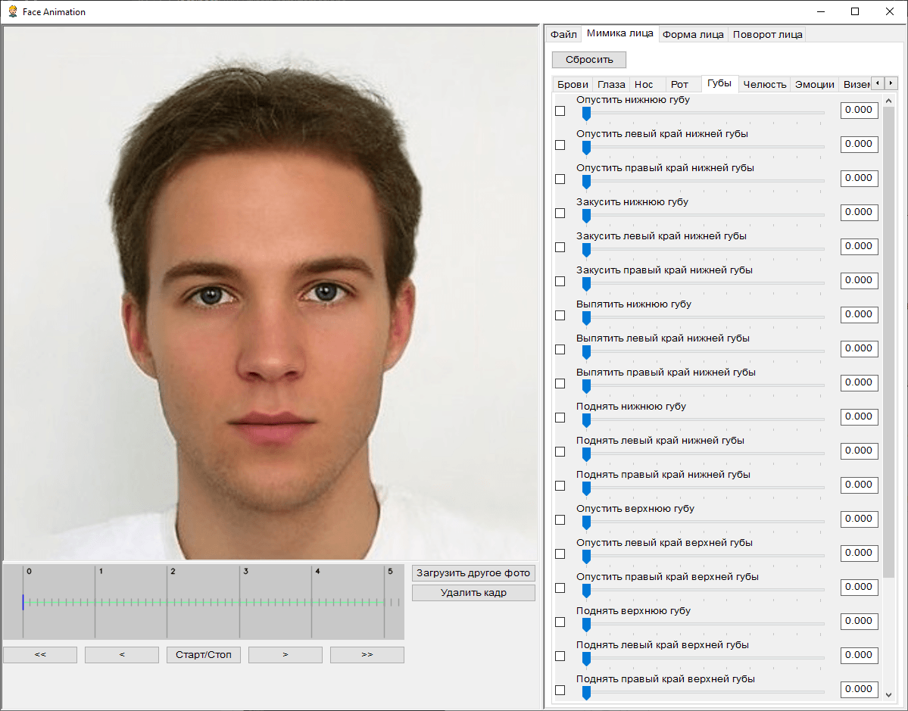The image size is (908, 711).
Task: Select the Эмоции sub-tab
Action: coord(814,84)
